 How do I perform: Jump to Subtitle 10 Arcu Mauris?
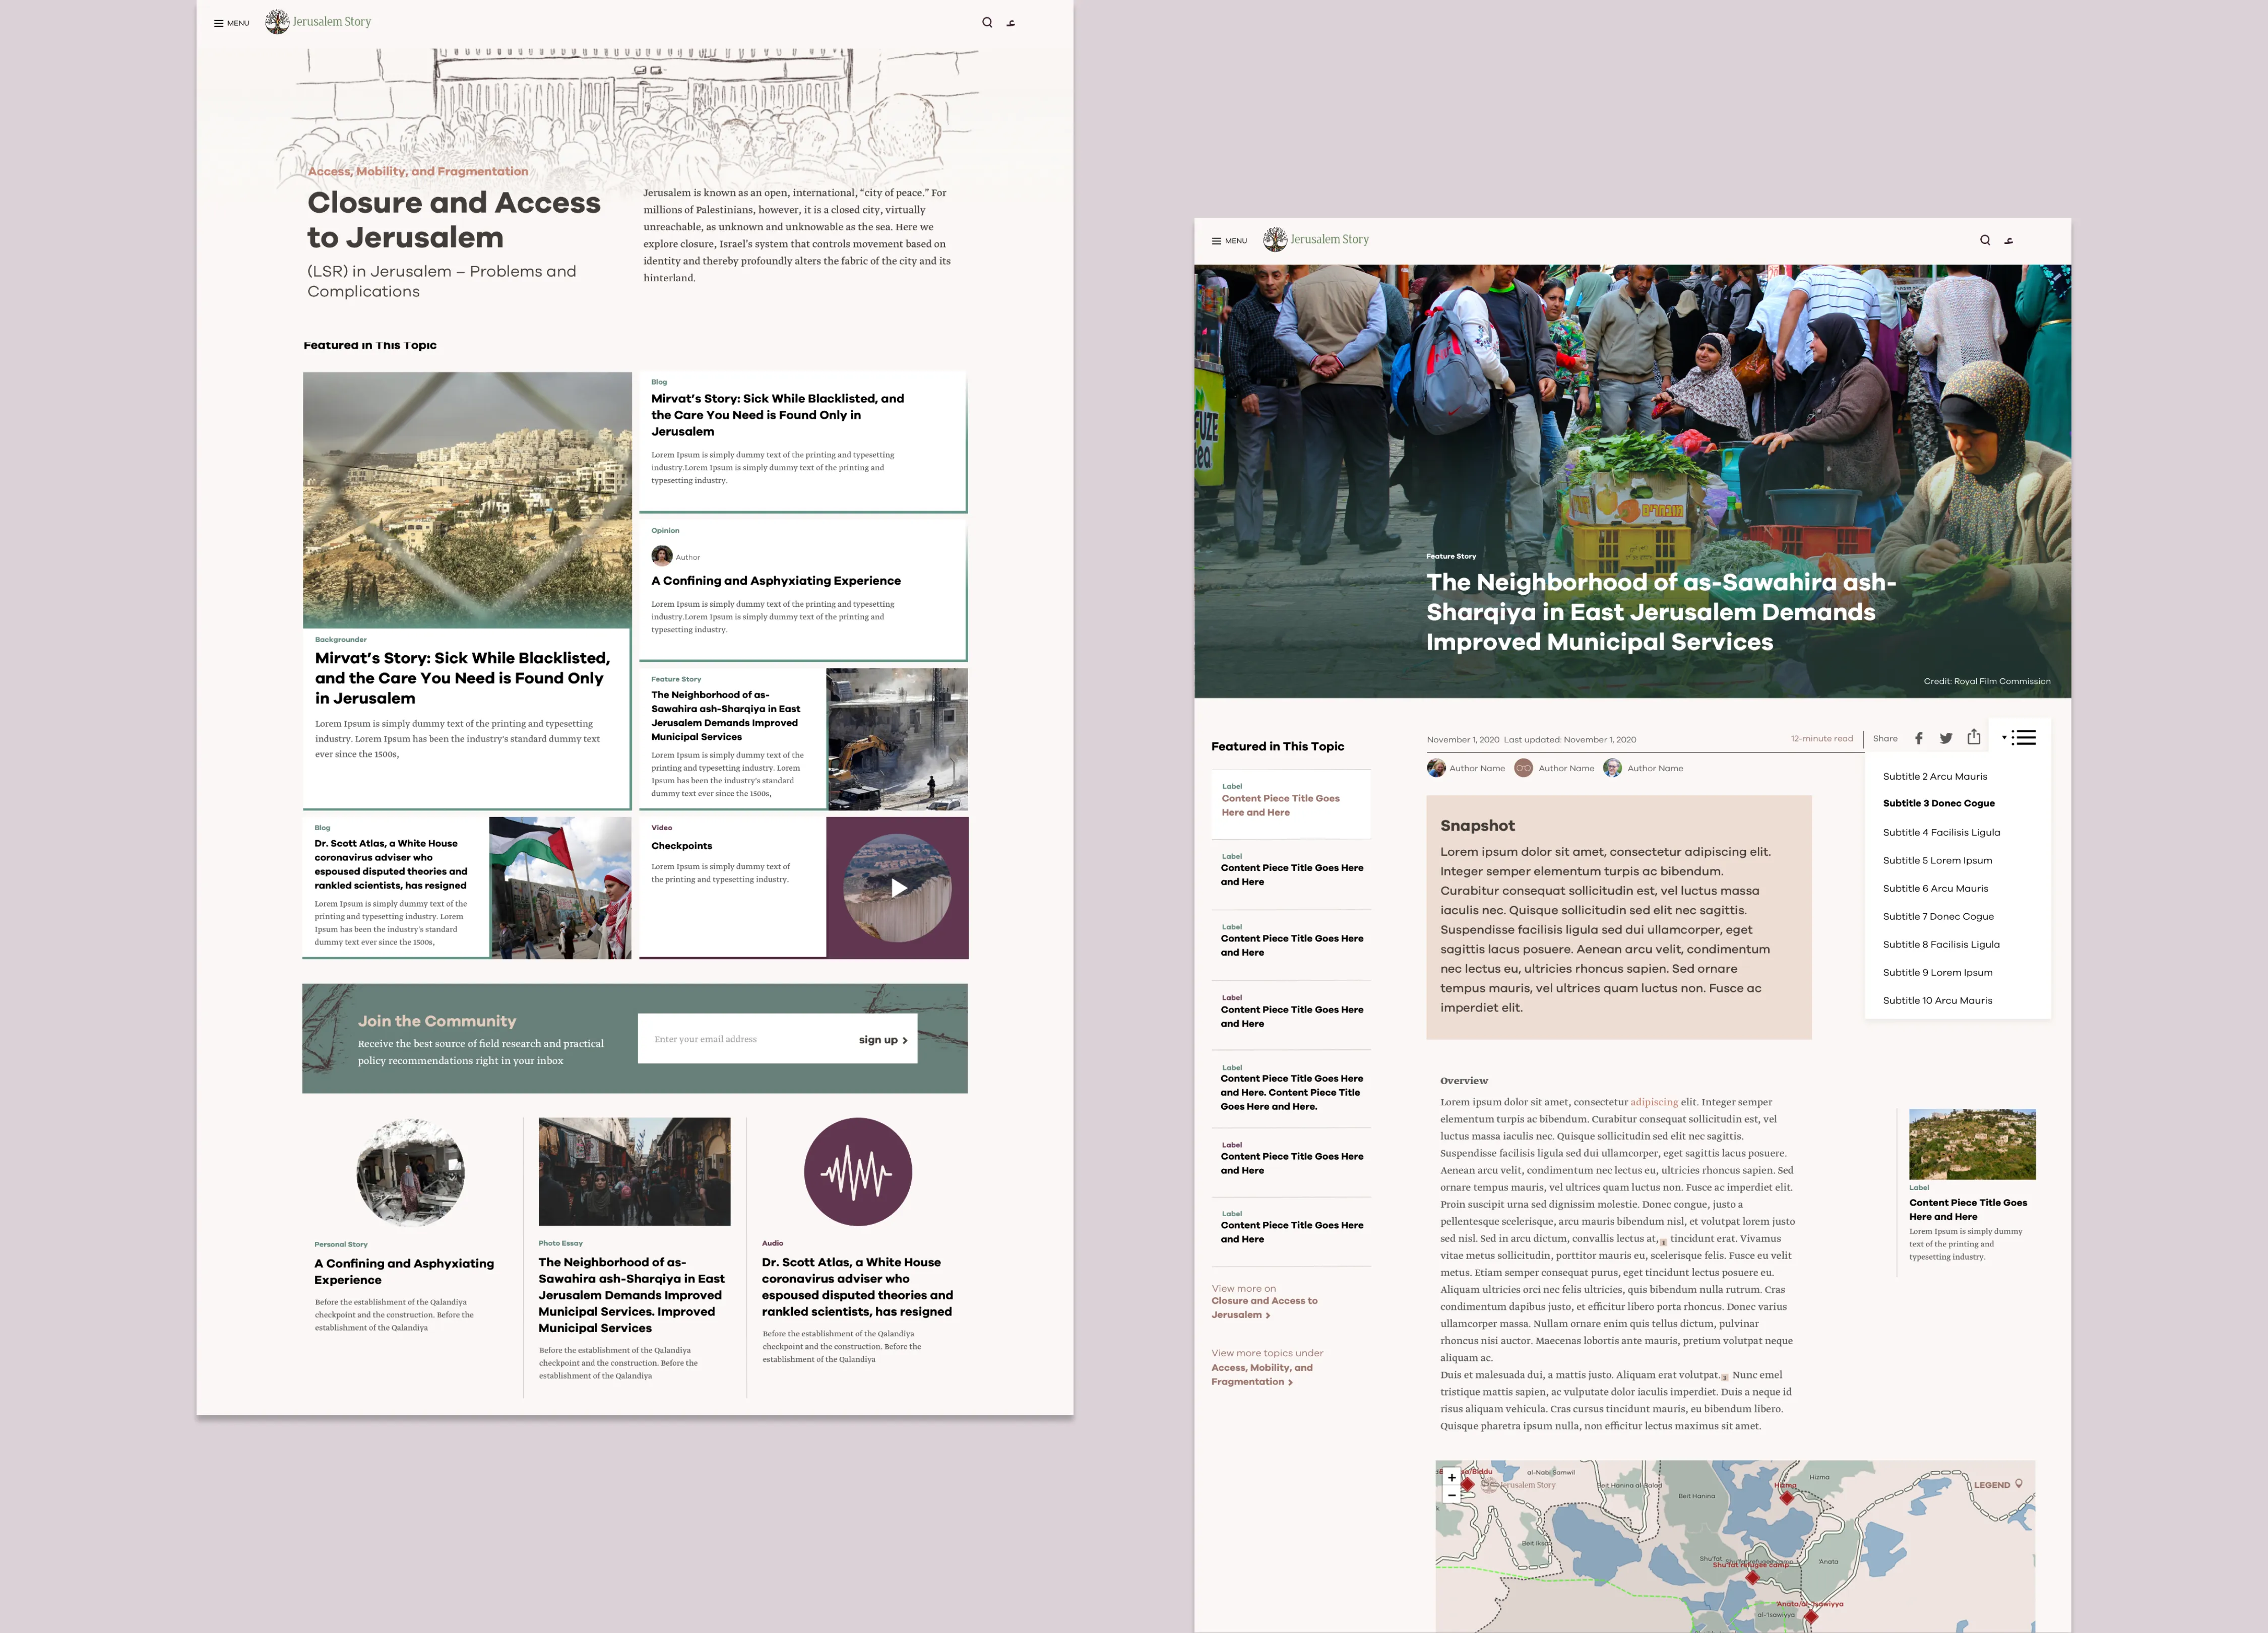1937,1000
